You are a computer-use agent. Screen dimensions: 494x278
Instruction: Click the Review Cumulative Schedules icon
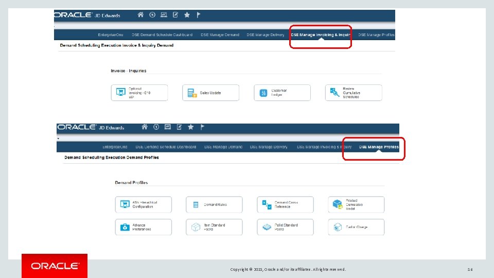tap(334, 92)
